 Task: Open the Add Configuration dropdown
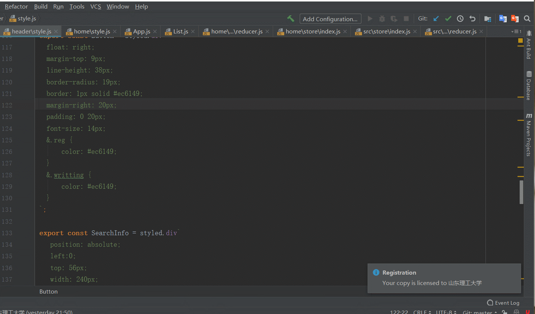coord(330,19)
